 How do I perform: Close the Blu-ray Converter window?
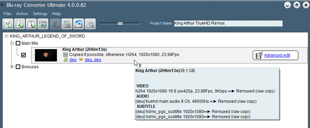click(306, 5)
